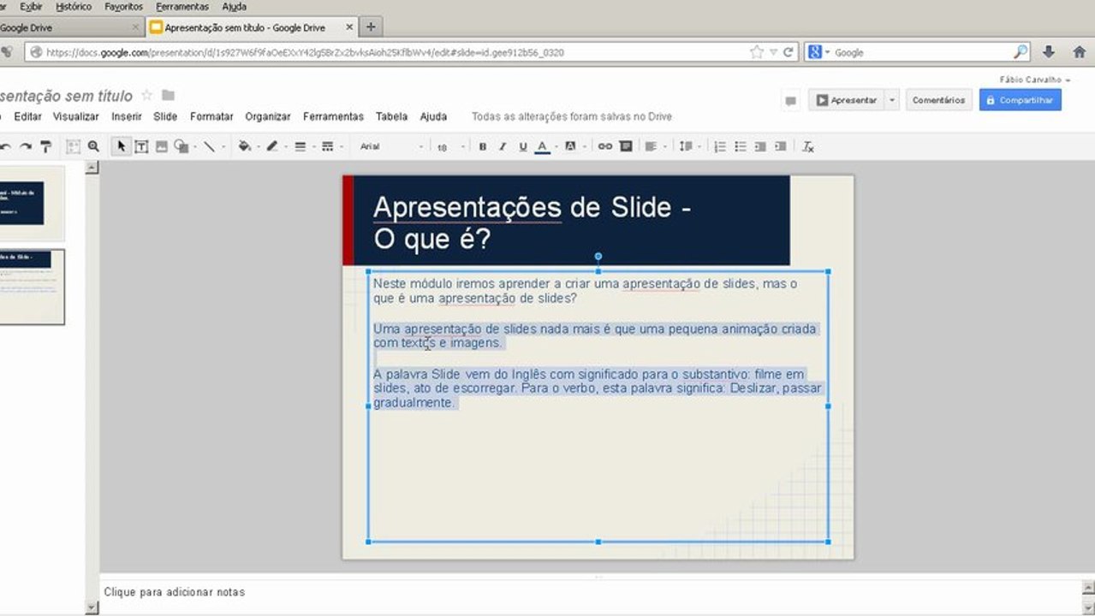The width and height of the screenshot is (1095, 616).
Task: Toggle bold formatting
Action: pyautogui.click(x=482, y=146)
